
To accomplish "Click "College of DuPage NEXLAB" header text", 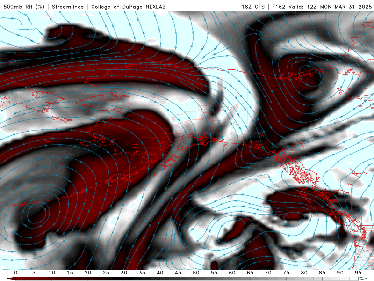I will click(x=128, y=7).
